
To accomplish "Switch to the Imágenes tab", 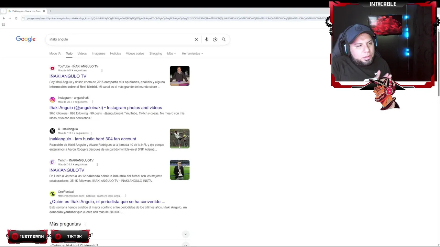I will (98, 54).
